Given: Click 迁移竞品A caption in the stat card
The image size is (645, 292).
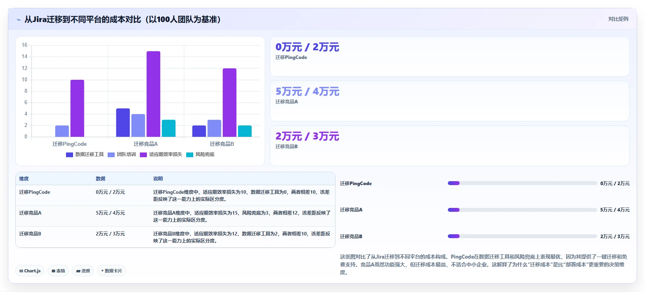Looking at the screenshot, I should point(286,102).
